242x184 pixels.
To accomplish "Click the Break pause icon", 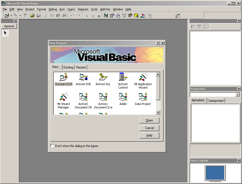I will [93, 16].
